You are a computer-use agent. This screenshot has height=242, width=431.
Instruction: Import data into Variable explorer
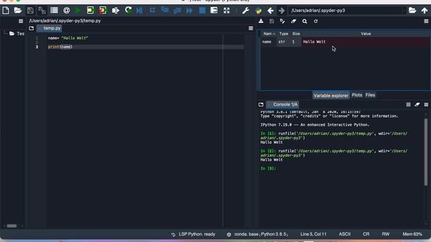coord(261,21)
